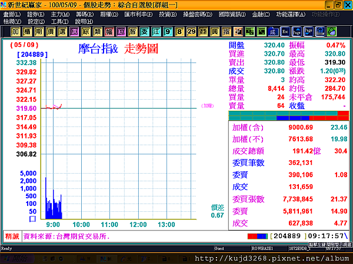Select the 智 toolbar icon
This screenshot has width=353, height=264.
pos(132,32)
